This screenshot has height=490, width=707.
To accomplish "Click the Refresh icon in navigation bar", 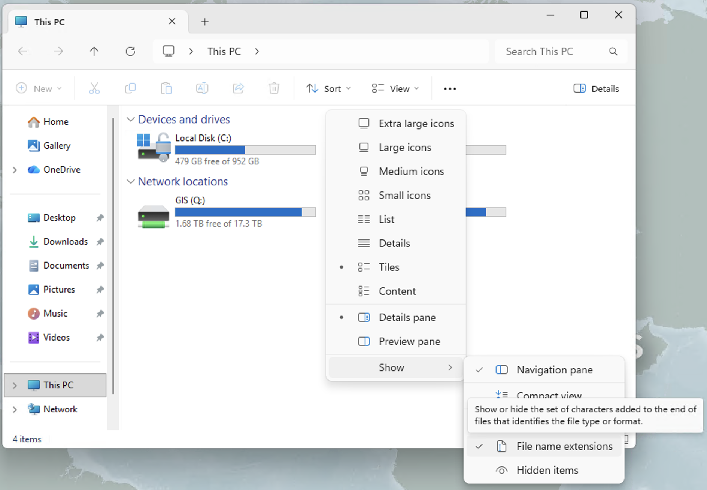I will point(130,51).
